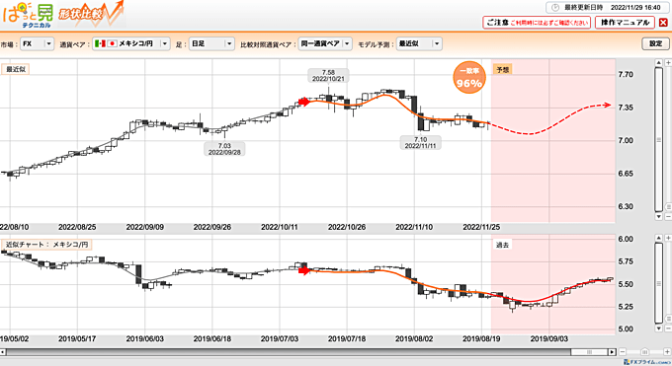Open the 日足 timeframe dropdown

point(211,43)
